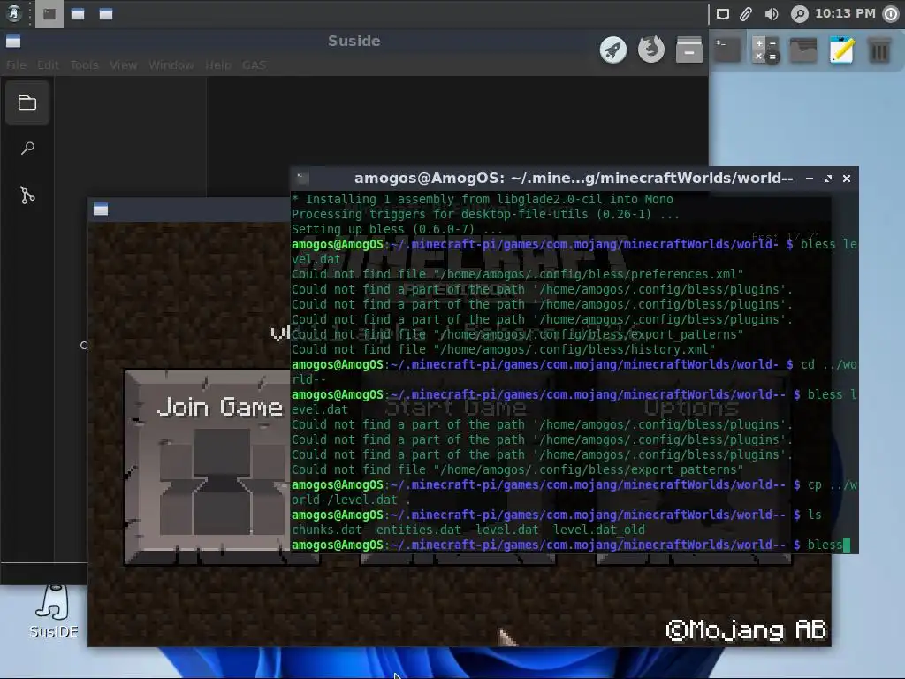This screenshot has height=679, width=905.
Task: Close the terminal window
Action: pos(847,179)
